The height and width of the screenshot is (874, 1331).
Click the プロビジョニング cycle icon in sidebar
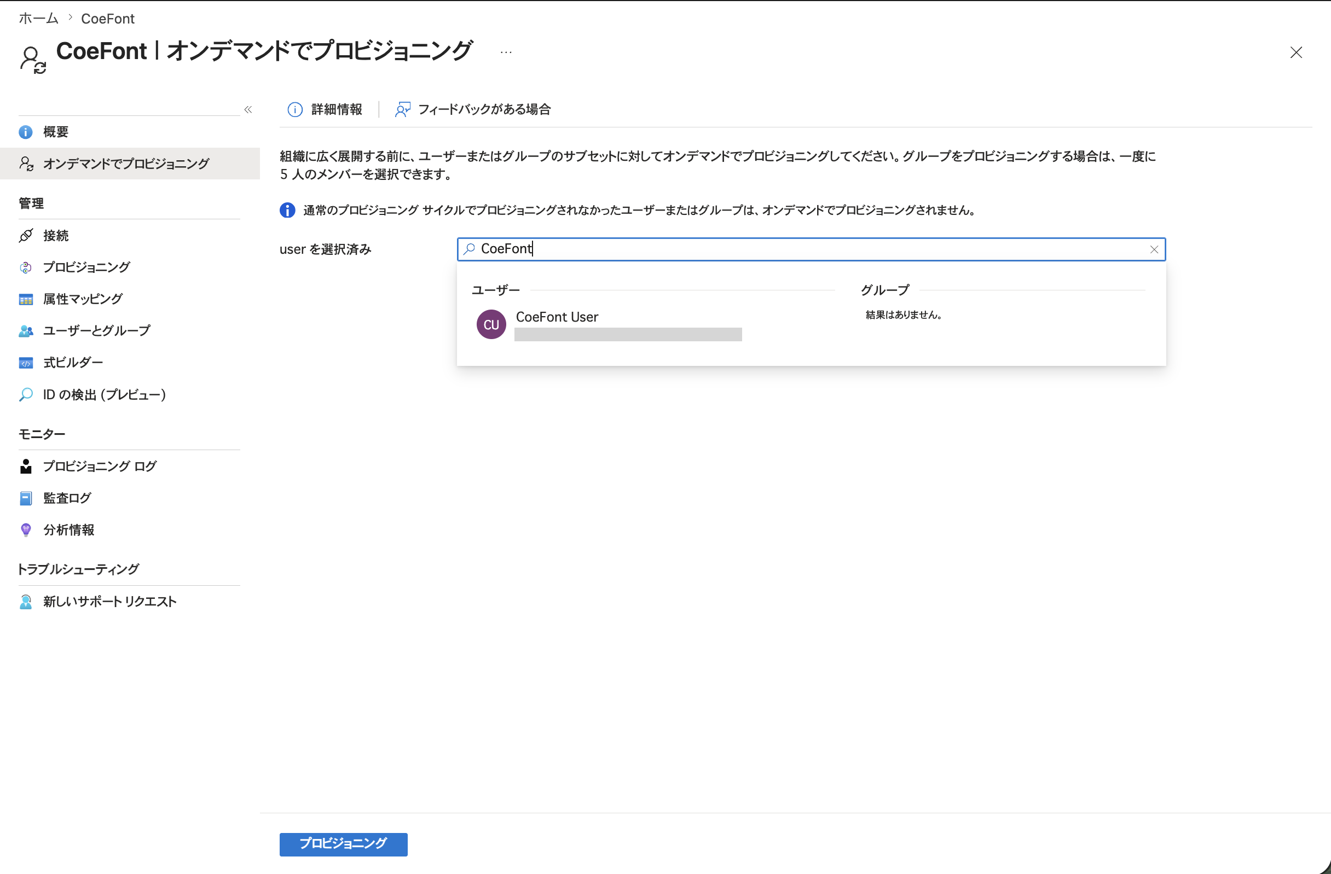click(x=26, y=267)
